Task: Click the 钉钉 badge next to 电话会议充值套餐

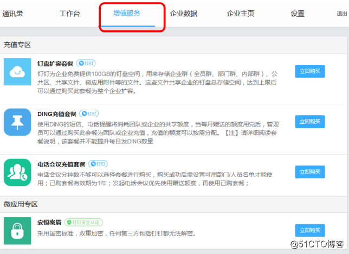Action: click(x=98, y=164)
